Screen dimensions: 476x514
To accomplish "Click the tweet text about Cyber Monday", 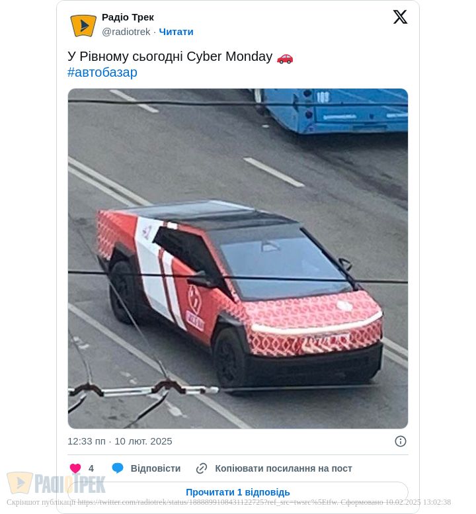I will (170, 57).
